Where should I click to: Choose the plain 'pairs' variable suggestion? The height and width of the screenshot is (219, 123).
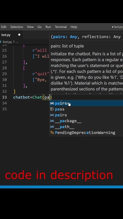coord(86,115)
